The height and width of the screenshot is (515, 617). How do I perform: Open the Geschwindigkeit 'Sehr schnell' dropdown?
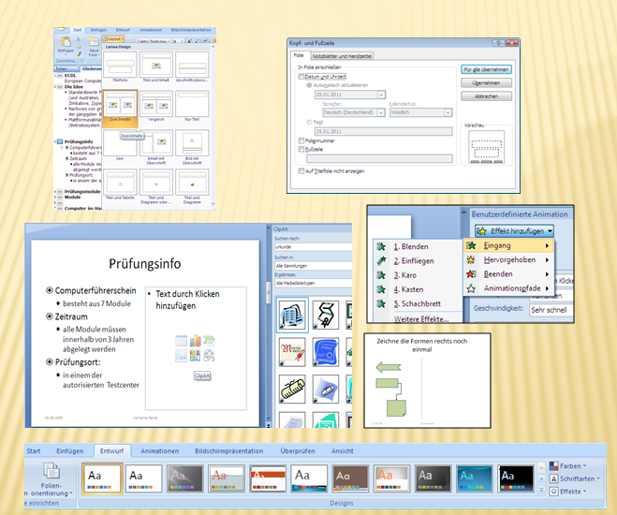551,310
